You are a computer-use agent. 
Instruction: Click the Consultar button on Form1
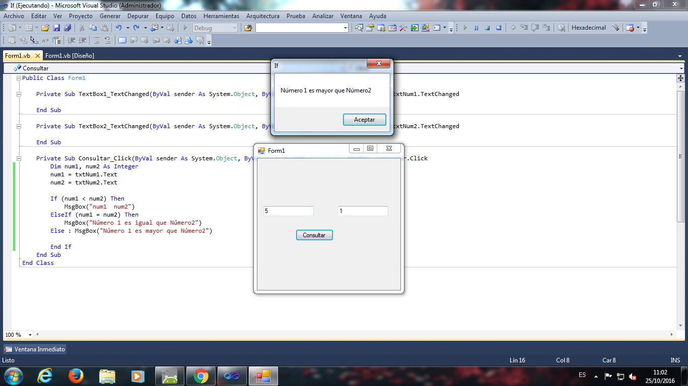[314, 235]
